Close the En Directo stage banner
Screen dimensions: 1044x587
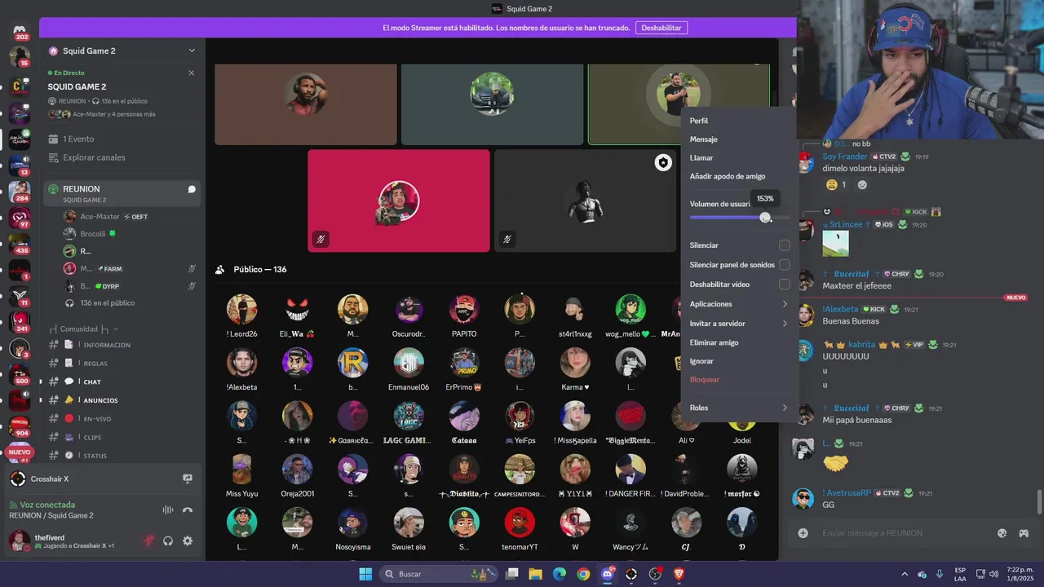192,73
